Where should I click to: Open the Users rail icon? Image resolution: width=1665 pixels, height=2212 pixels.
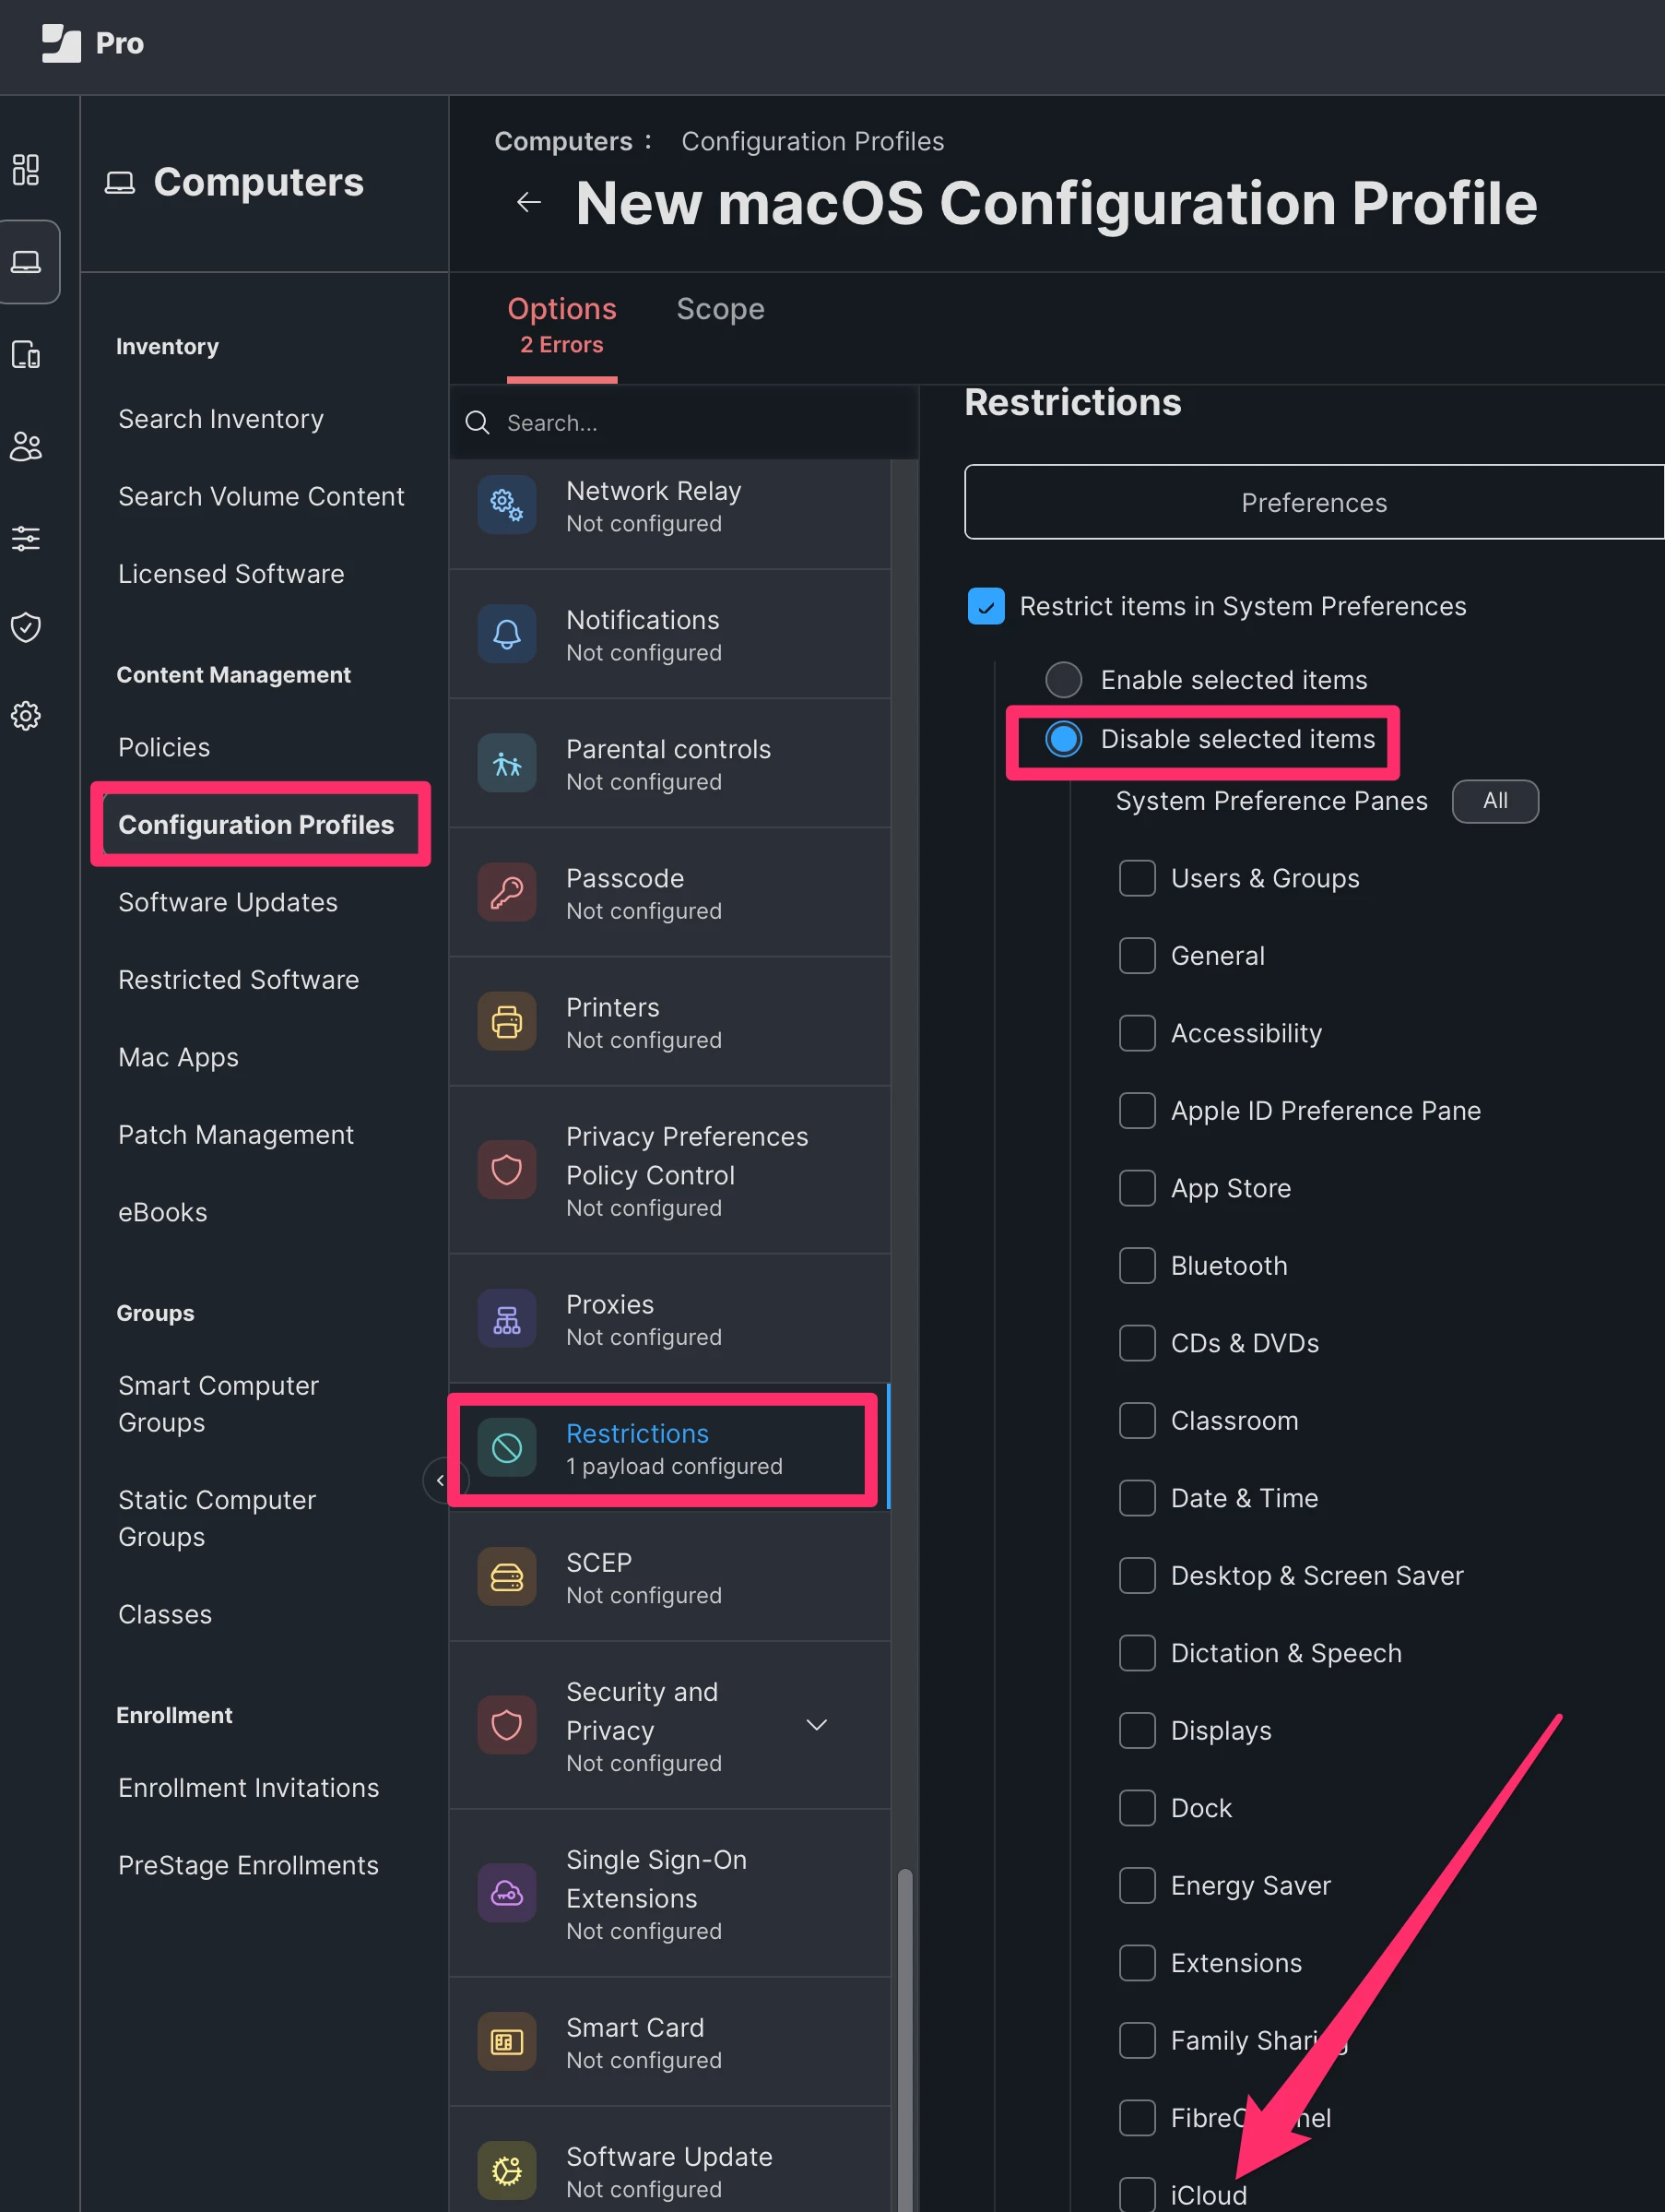pos(26,446)
